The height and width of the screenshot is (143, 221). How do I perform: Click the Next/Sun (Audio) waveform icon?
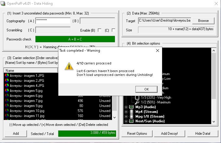(x=131, y=121)
